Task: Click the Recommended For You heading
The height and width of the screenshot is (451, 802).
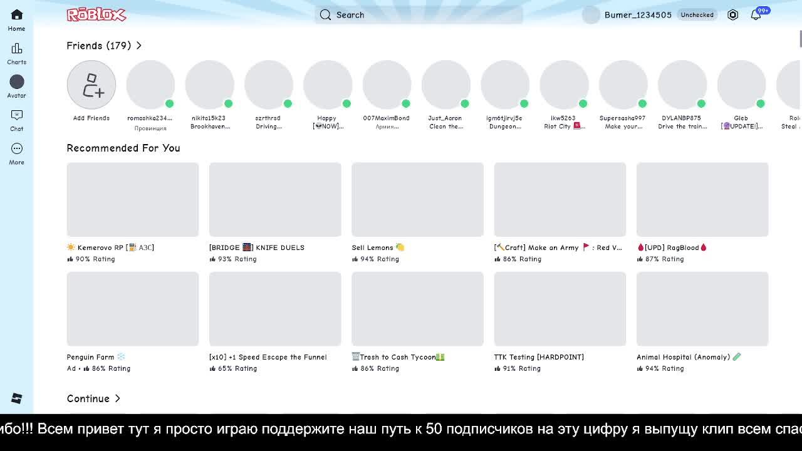Action: pos(123,148)
